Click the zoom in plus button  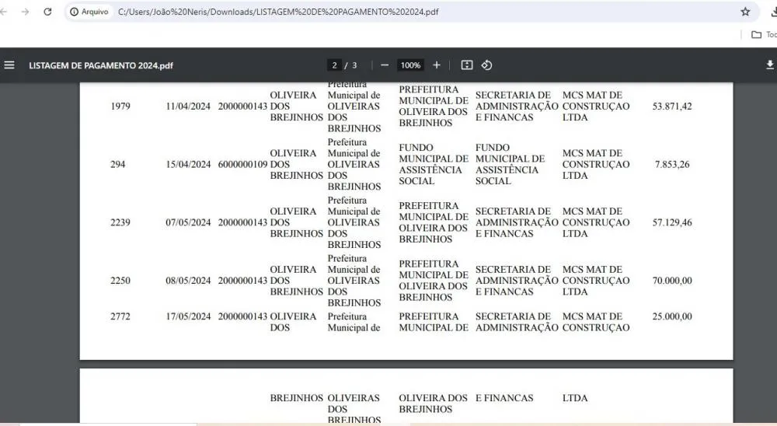tap(437, 65)
